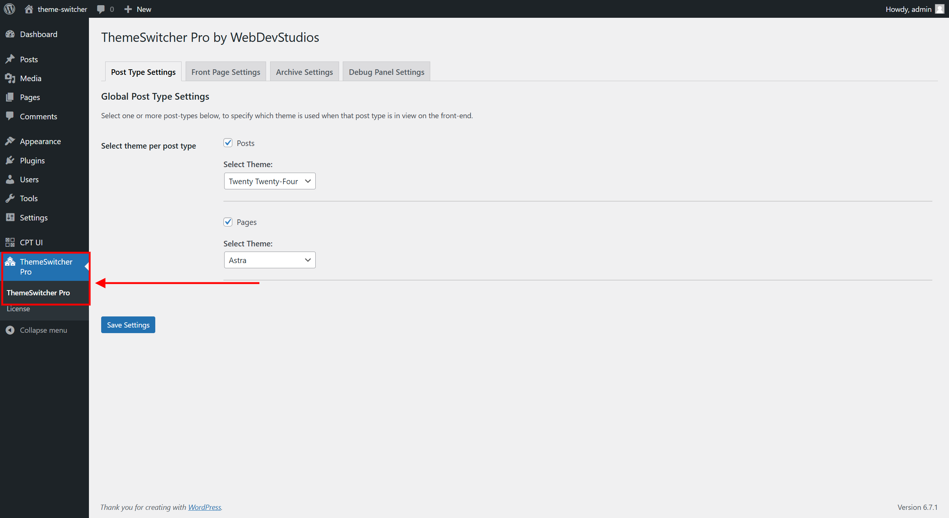Open the Astra theme selector dropdown
The height and width of the screenshot is (518, 949).
coord(269,260)
